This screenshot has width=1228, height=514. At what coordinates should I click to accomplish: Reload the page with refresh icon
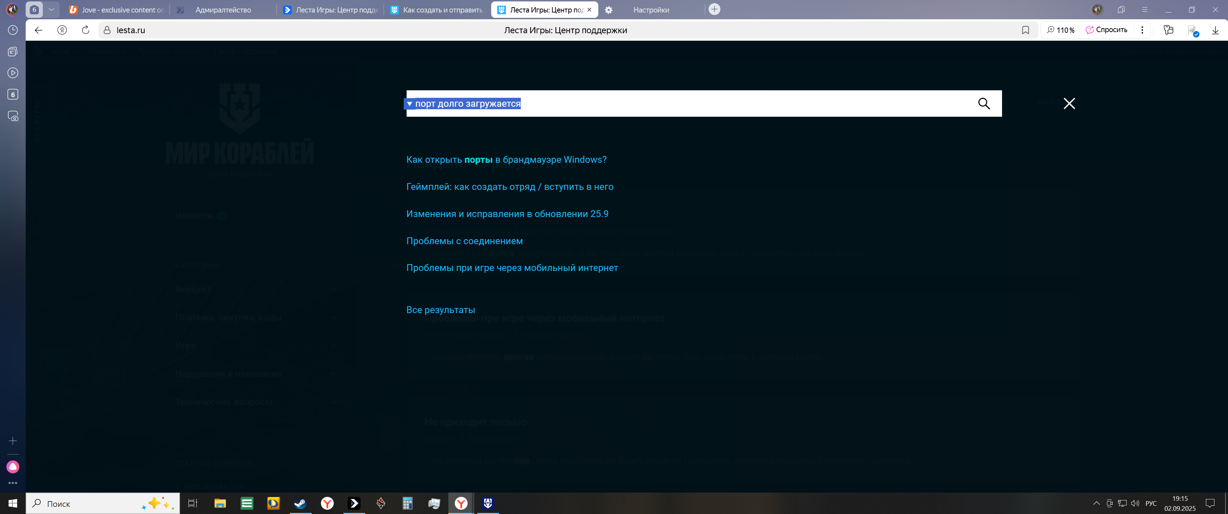[85, 30]
